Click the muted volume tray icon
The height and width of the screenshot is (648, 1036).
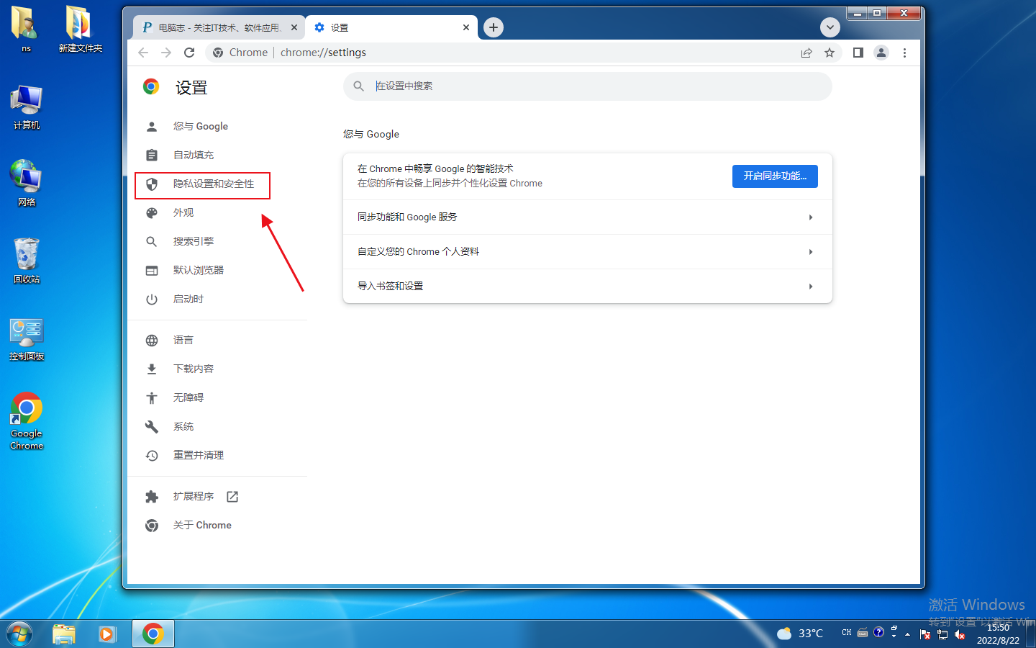(x=960, y=634)
